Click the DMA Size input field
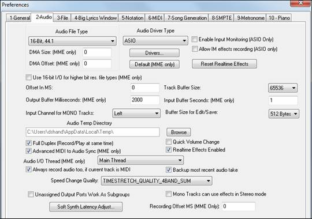This screenshot has height=219, width=312. (97, 52)
